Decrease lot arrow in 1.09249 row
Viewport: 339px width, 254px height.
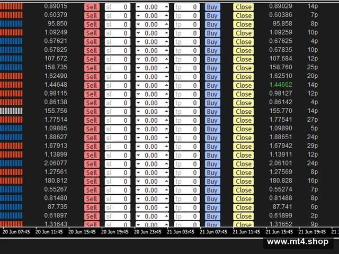[138, 33]
